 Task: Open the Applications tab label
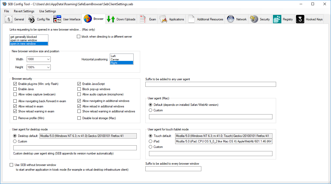177,19
